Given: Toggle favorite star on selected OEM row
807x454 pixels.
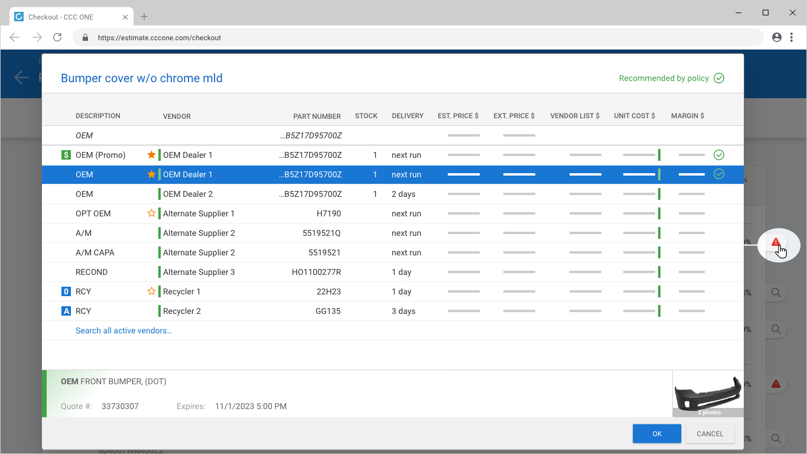Looking at the screenshot, I should (151, 174).
